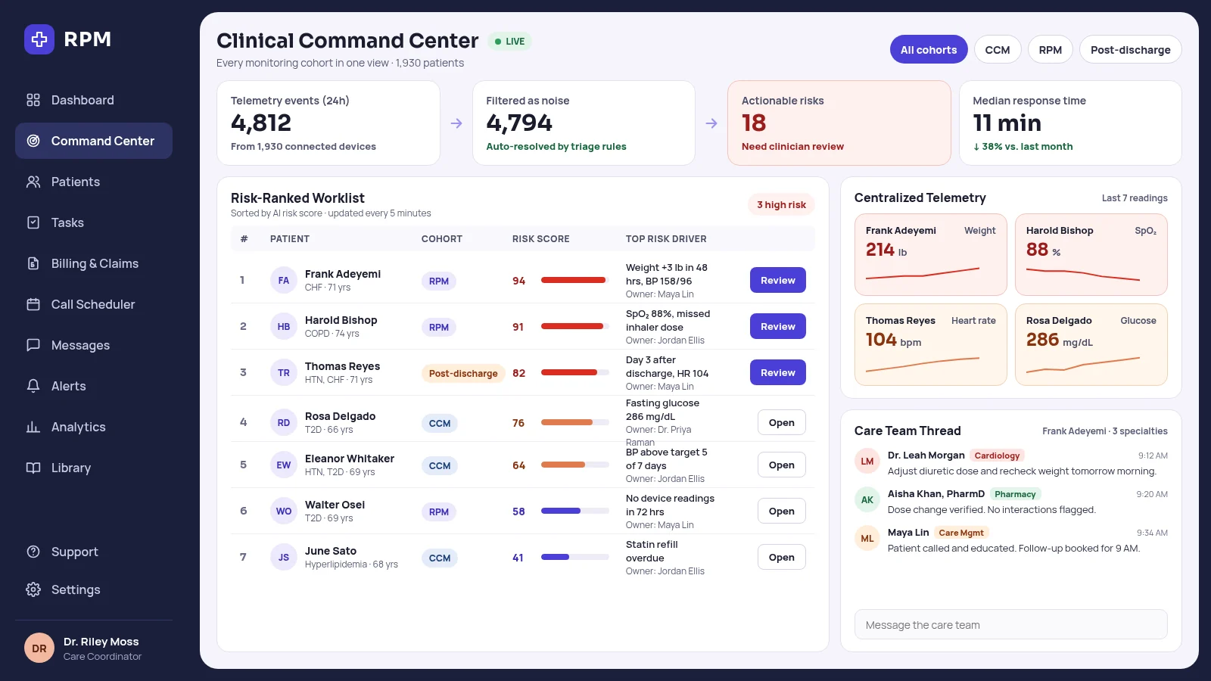Click Thomas Reyes' TR avatar
Viewport: 1211px width, 681px height.
pos(284,373)
